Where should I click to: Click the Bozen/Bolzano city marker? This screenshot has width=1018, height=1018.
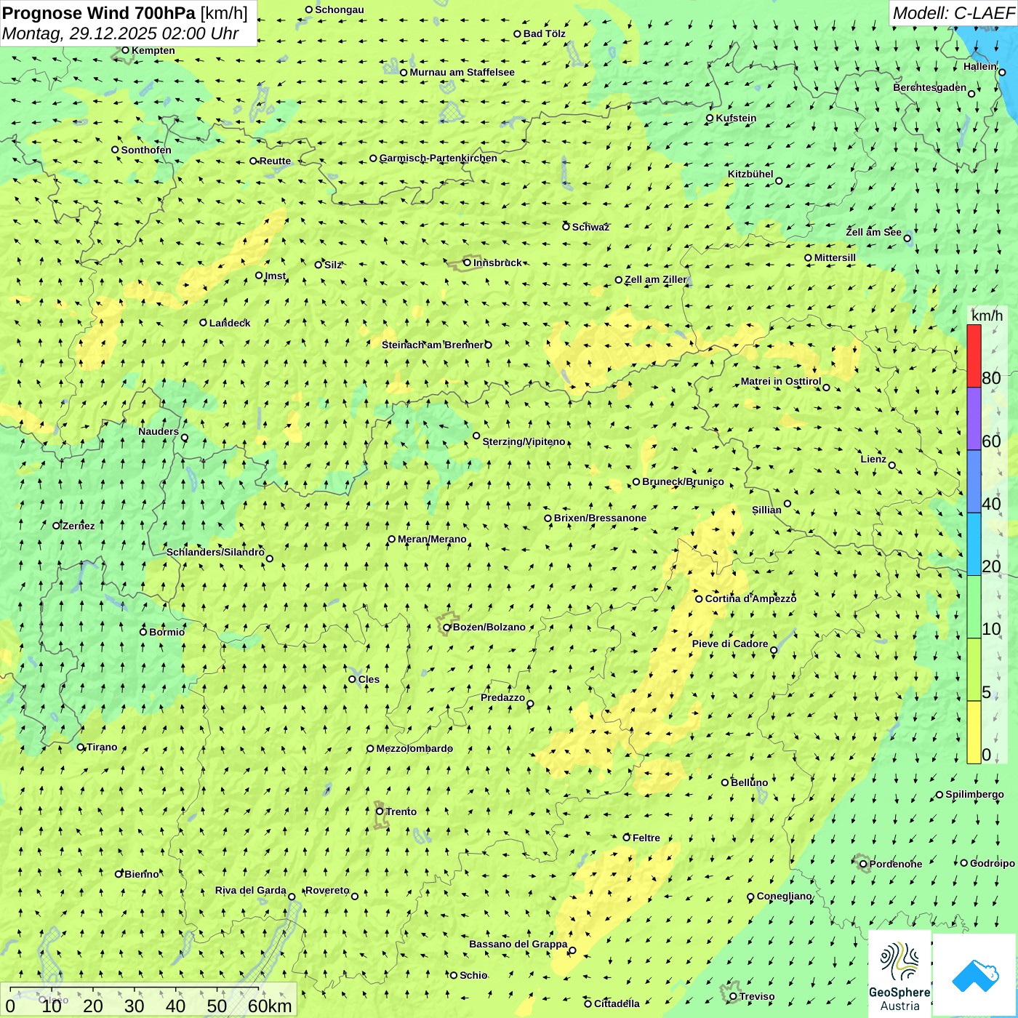(x=447, y=627)
